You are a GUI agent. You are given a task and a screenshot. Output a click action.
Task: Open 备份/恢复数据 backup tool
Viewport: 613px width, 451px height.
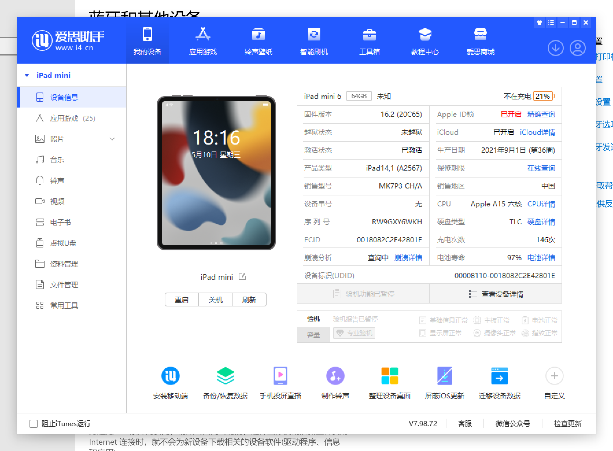click(225, 382)
